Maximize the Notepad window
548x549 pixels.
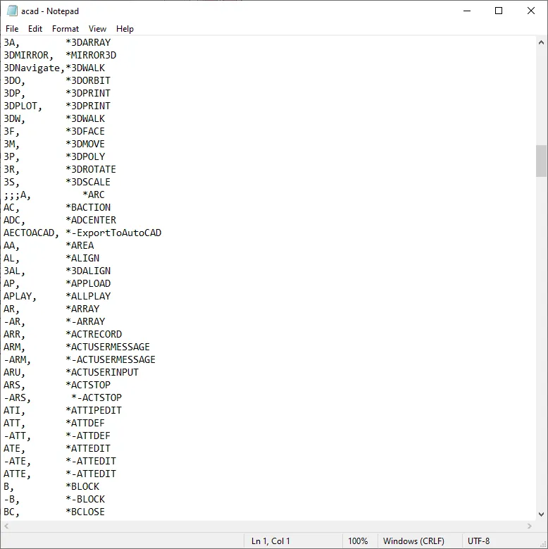click(x=499, y=11)
